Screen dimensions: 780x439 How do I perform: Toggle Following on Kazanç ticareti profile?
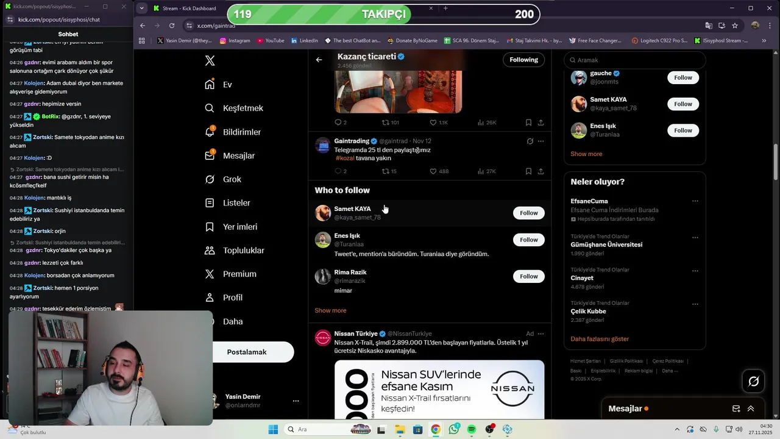[524, 60]
